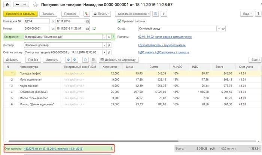Open the Печать menu
Viewport: 262px width, 155px height.
tap(101, 14)
